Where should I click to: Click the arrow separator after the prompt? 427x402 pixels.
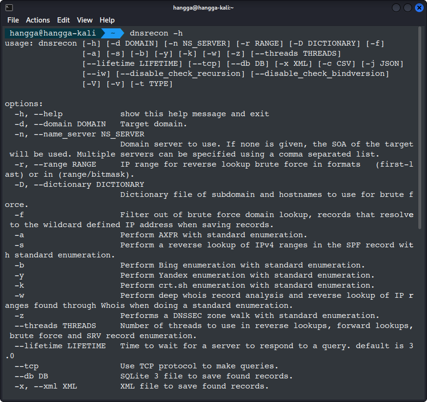[x=112, y=33]
